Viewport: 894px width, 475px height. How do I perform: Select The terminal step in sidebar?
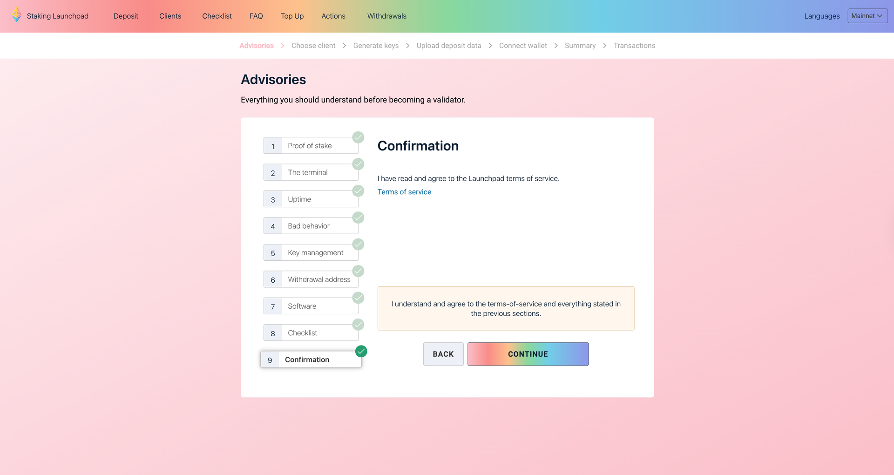(x=308, y=172)
